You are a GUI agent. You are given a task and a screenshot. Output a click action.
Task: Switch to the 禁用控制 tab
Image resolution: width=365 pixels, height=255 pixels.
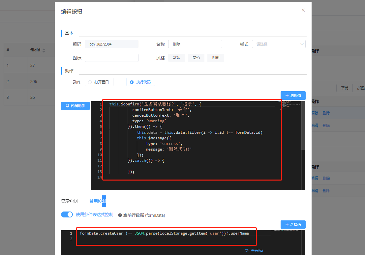tap(98, 201)
